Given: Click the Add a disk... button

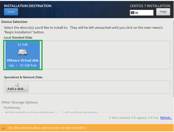Looking at the screenshot, I should click(x=17, y=87).
